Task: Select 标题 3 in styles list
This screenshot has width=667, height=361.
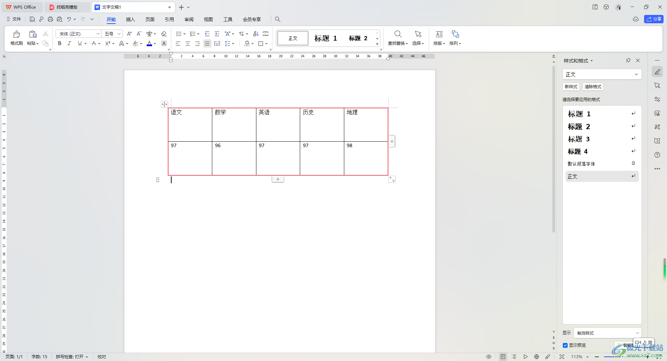Action: (602, 139)
